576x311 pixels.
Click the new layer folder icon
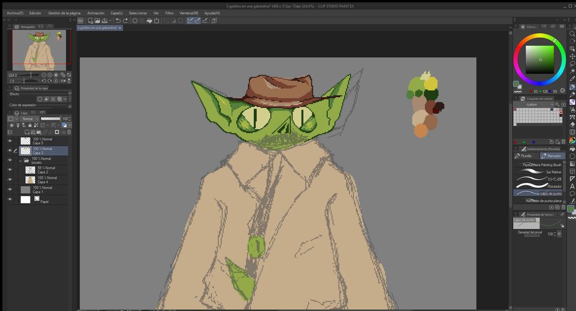pos(39,132)
